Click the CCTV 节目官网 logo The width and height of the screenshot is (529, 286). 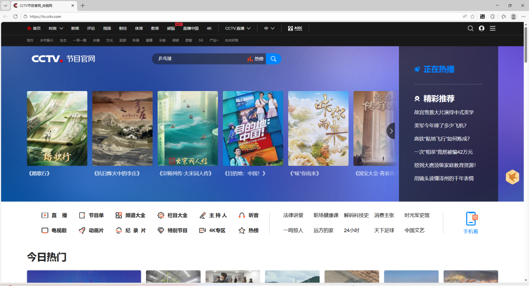[64, 59]
